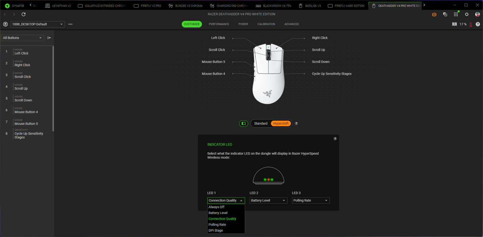Open the 1888_DESKTOP-Default profile dropdown
Viewport: 483px width, 237px height.
pos(38,24)
